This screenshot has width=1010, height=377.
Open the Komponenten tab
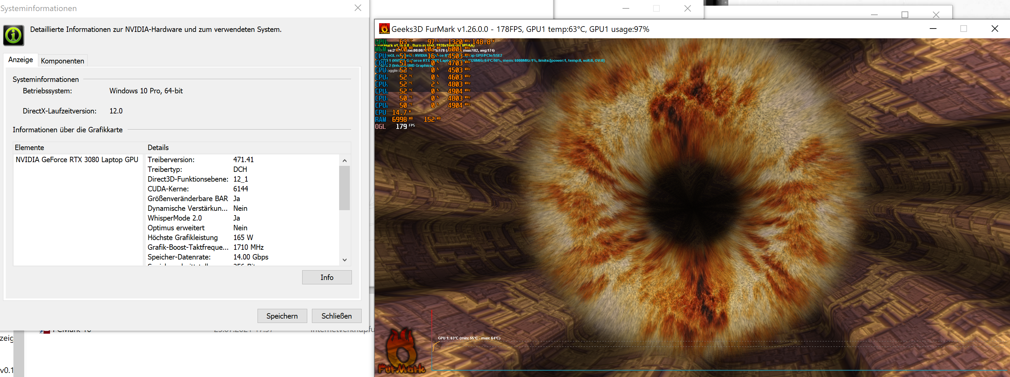click(62, 61)
